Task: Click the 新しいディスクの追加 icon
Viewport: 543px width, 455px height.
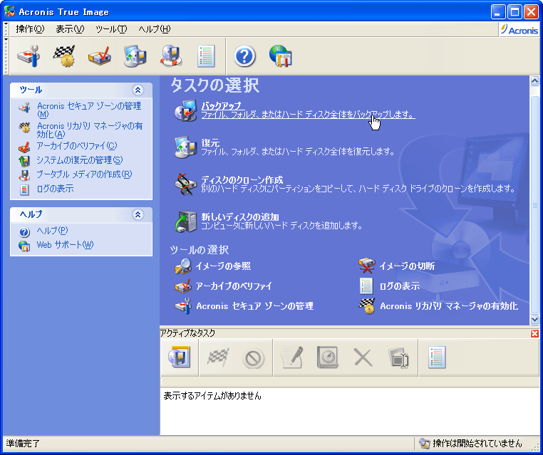Action: [x=185, y=221]
